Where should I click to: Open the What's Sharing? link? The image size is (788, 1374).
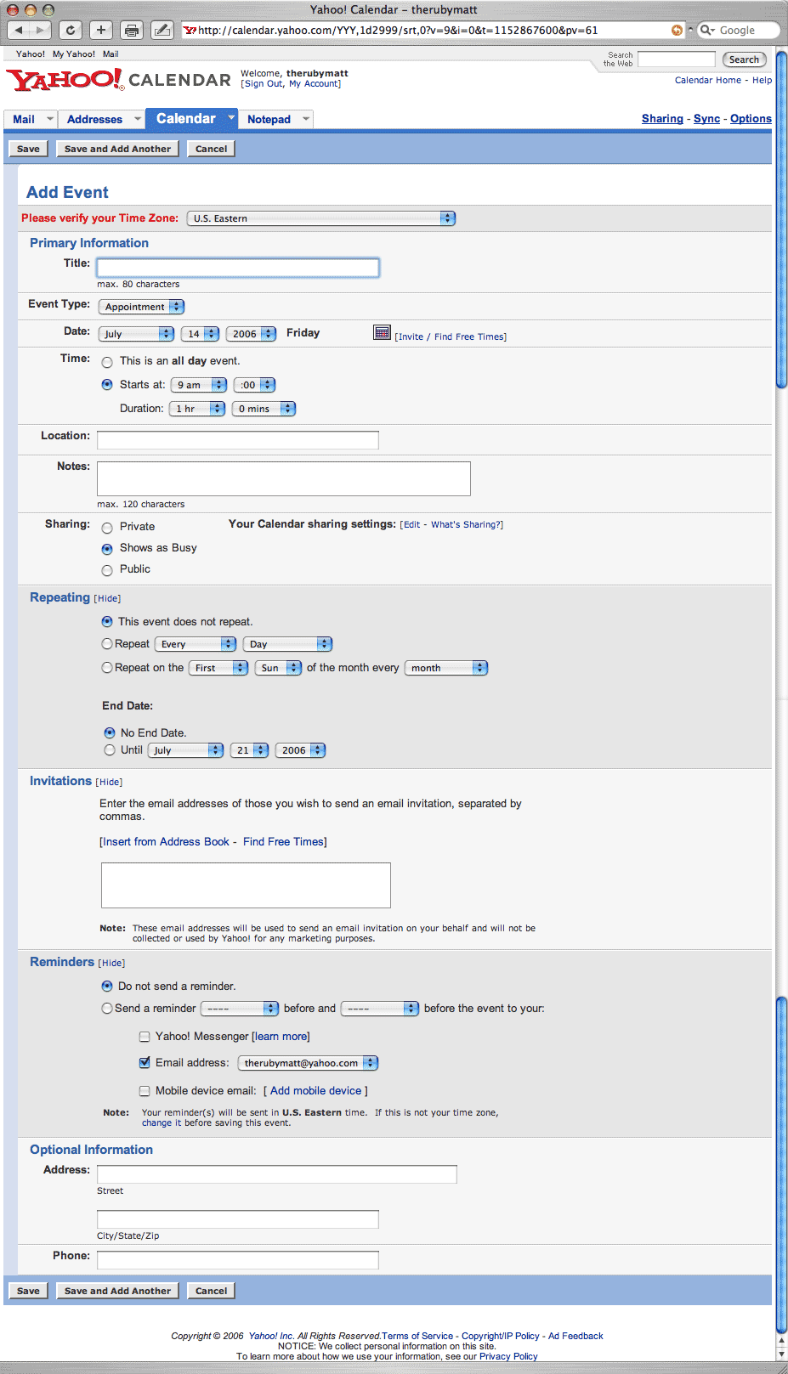pyautogui.click(x=465, y=525)
